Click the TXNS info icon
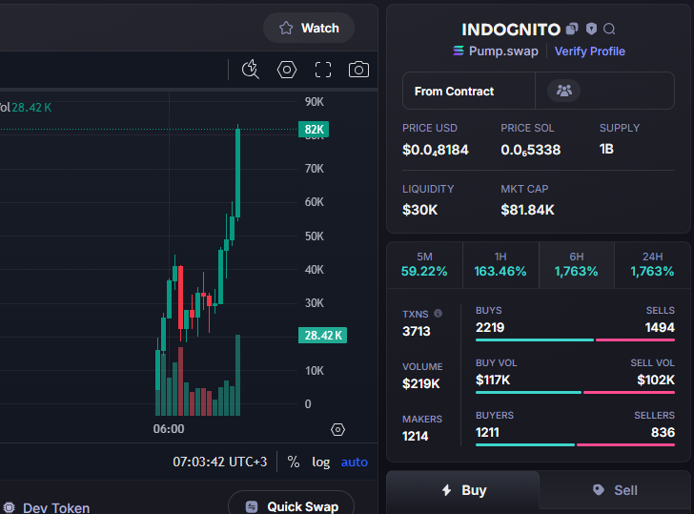 pos(438,314)
